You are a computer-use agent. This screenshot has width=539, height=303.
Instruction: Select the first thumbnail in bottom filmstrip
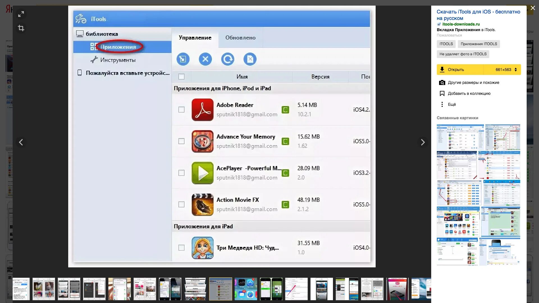click(x=21, y=289)
